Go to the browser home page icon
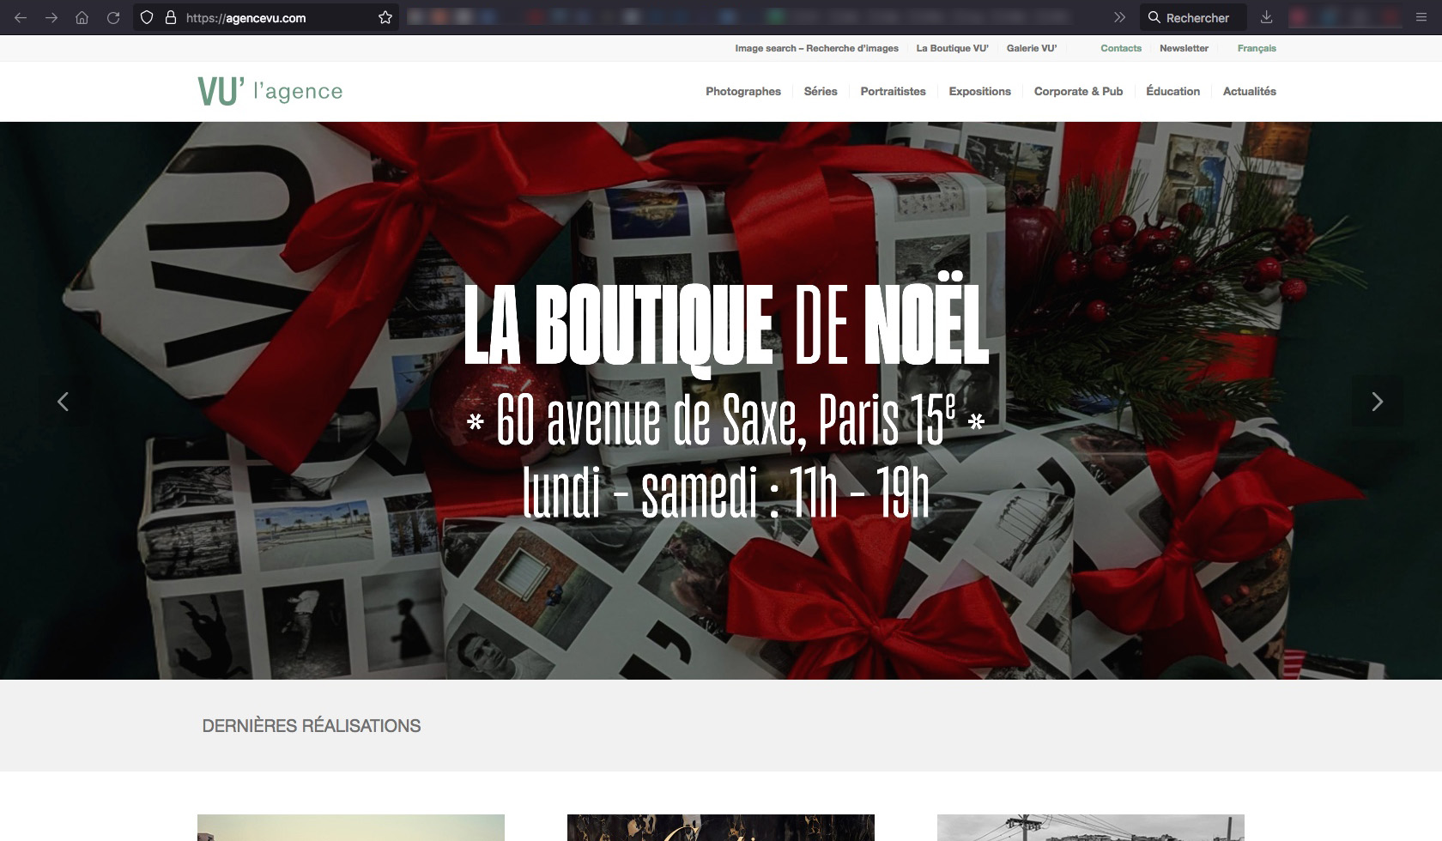The image size is (1442, 841). click(82, 17)
